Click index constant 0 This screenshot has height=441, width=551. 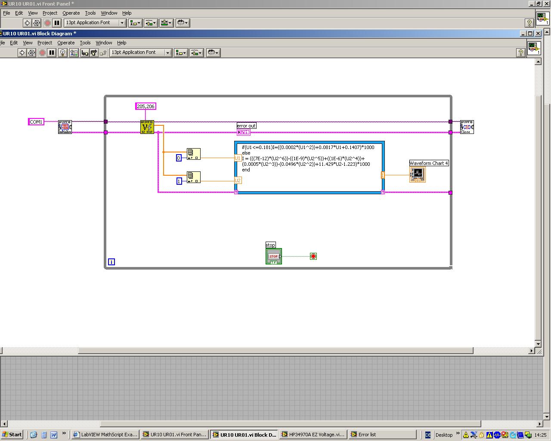179,158
